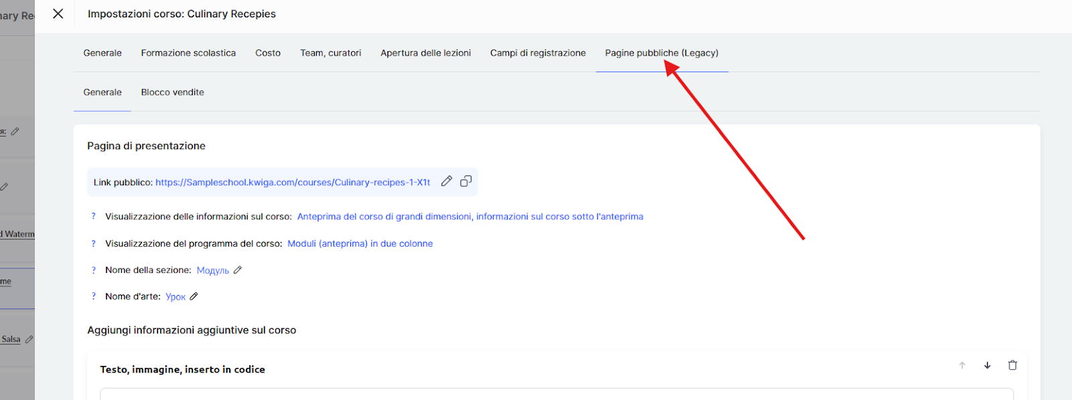Move the text block down
The image size is (1072, 400).
[987, 365]
